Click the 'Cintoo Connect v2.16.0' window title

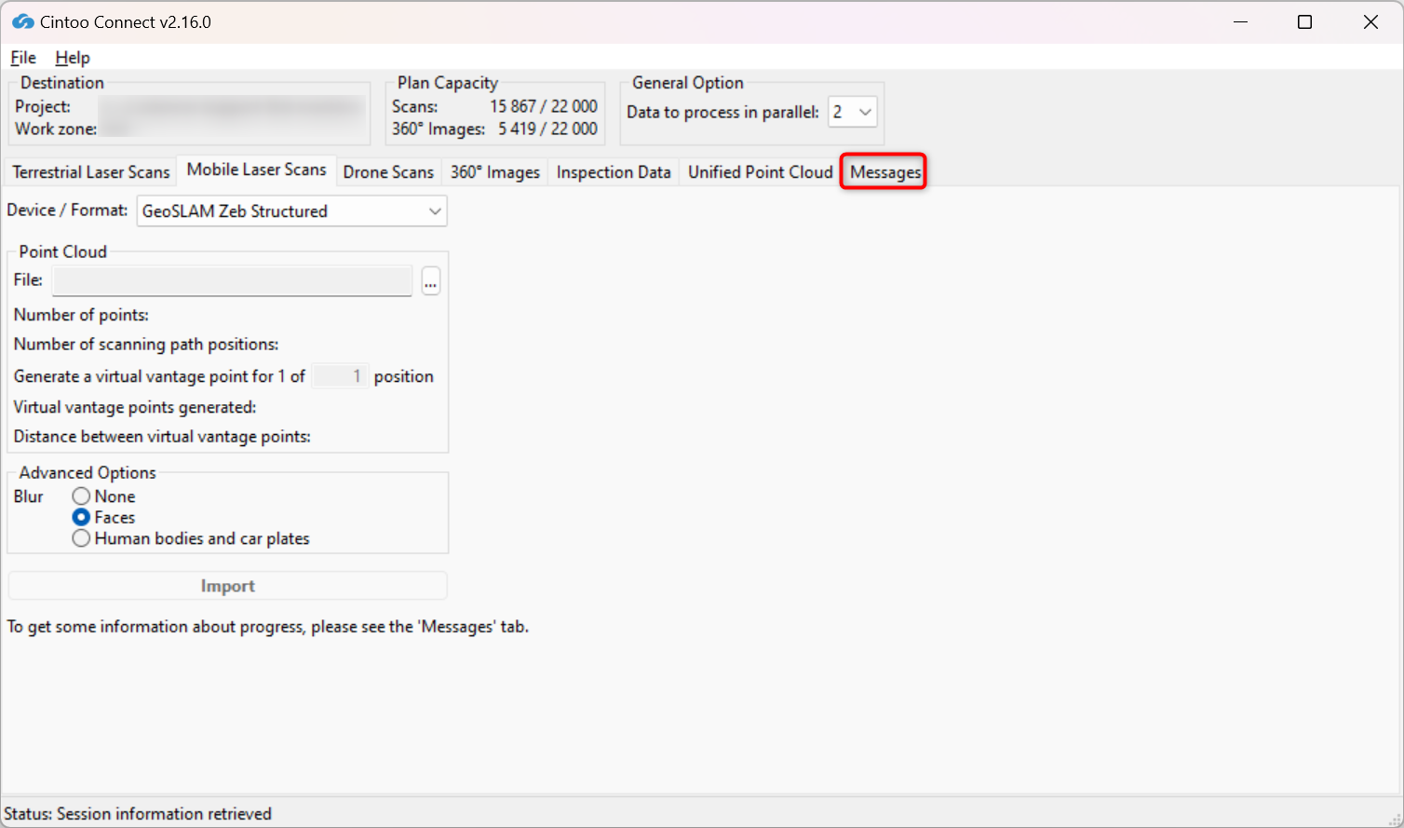[126, 22]
